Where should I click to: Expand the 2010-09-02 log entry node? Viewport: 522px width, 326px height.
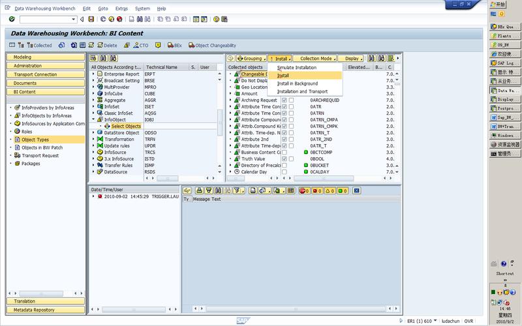93,197
